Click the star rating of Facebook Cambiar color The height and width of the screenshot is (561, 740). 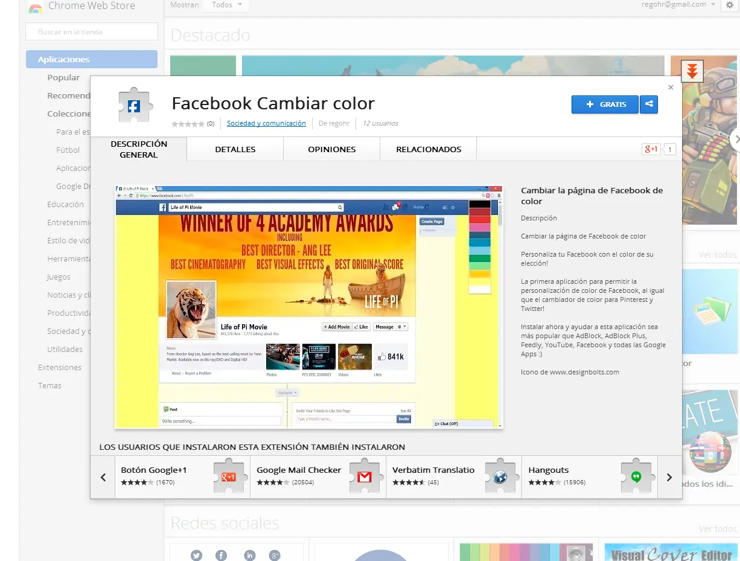click(188, 123)
